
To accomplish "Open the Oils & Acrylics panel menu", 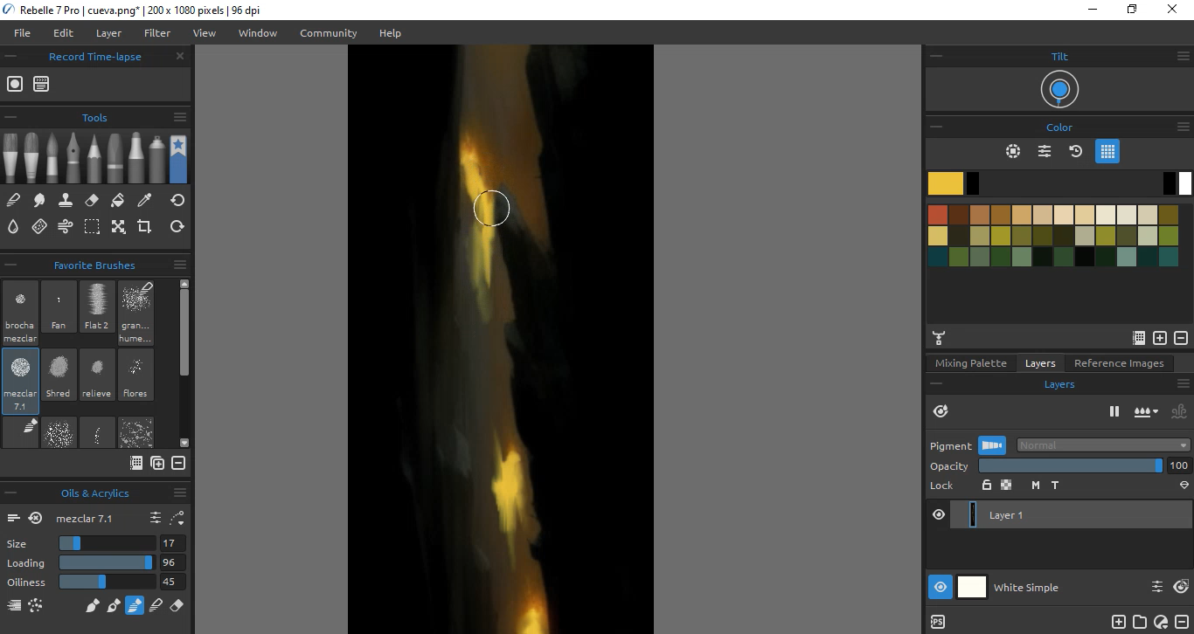I will 180,493.
